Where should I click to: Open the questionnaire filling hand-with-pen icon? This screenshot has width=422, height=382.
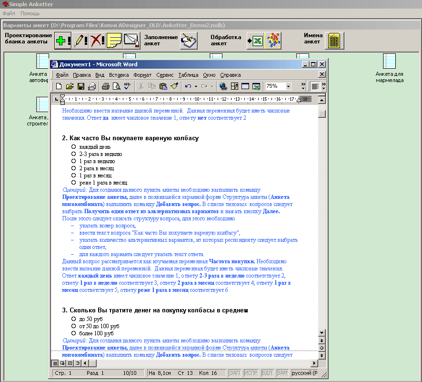tap(189, 41)
